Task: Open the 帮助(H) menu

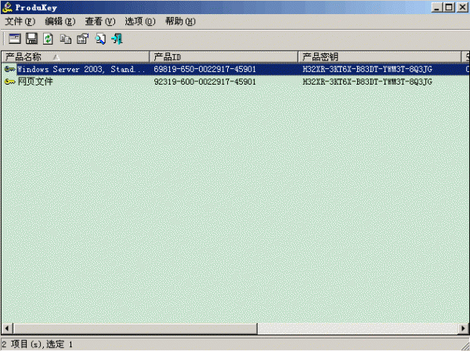Action: click(180, 21)
